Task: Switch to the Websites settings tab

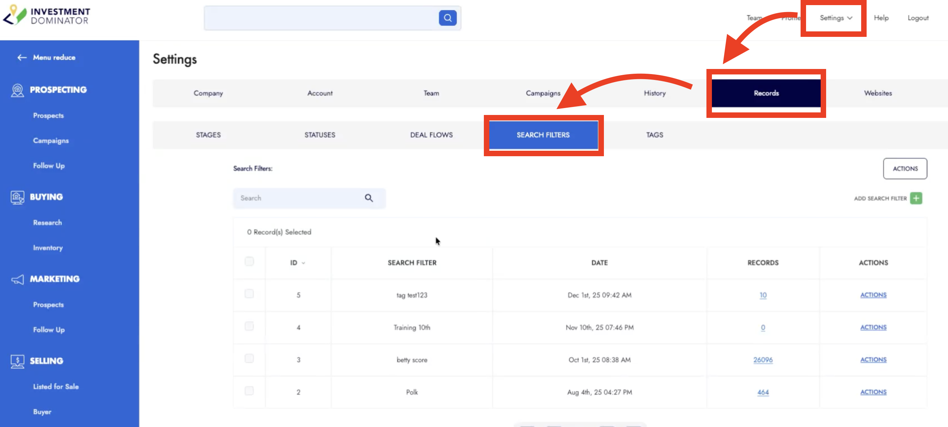Action: 877,93
